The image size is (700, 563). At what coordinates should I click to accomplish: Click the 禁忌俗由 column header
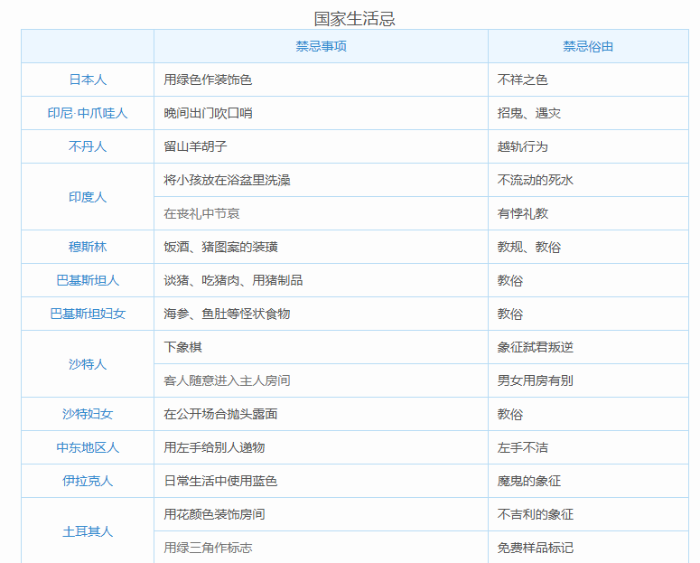(x=588, y=46)
